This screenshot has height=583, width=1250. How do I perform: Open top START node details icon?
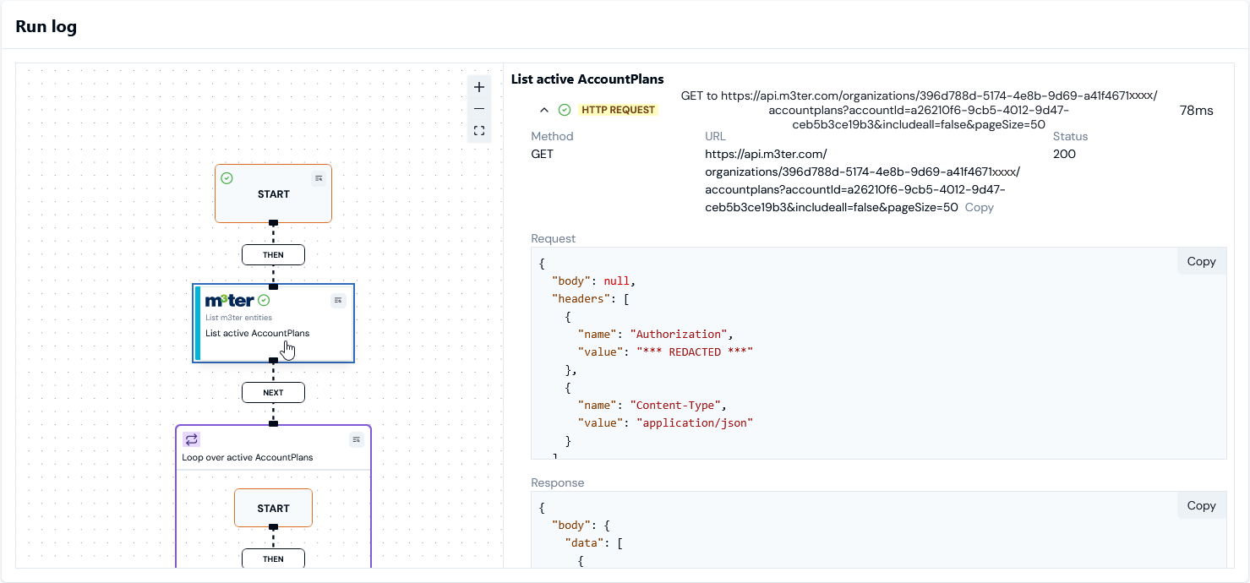pyautogui.click(x=319, y=178)
